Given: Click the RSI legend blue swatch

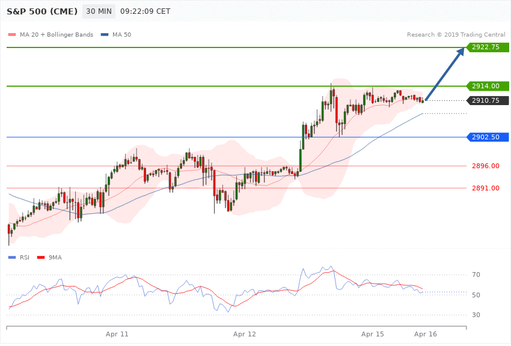Looking at the screenshot, I should 12,258.
